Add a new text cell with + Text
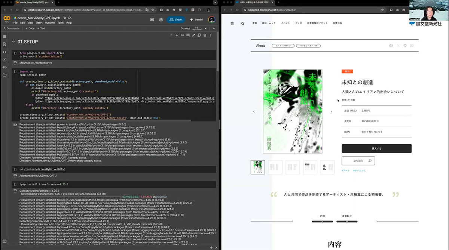The image size is (449, 250). [41, 28]
